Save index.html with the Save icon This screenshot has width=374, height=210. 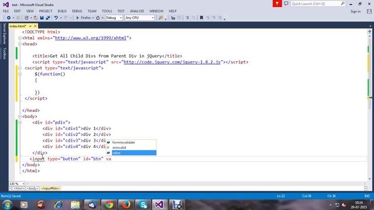[x=41, y=18]
